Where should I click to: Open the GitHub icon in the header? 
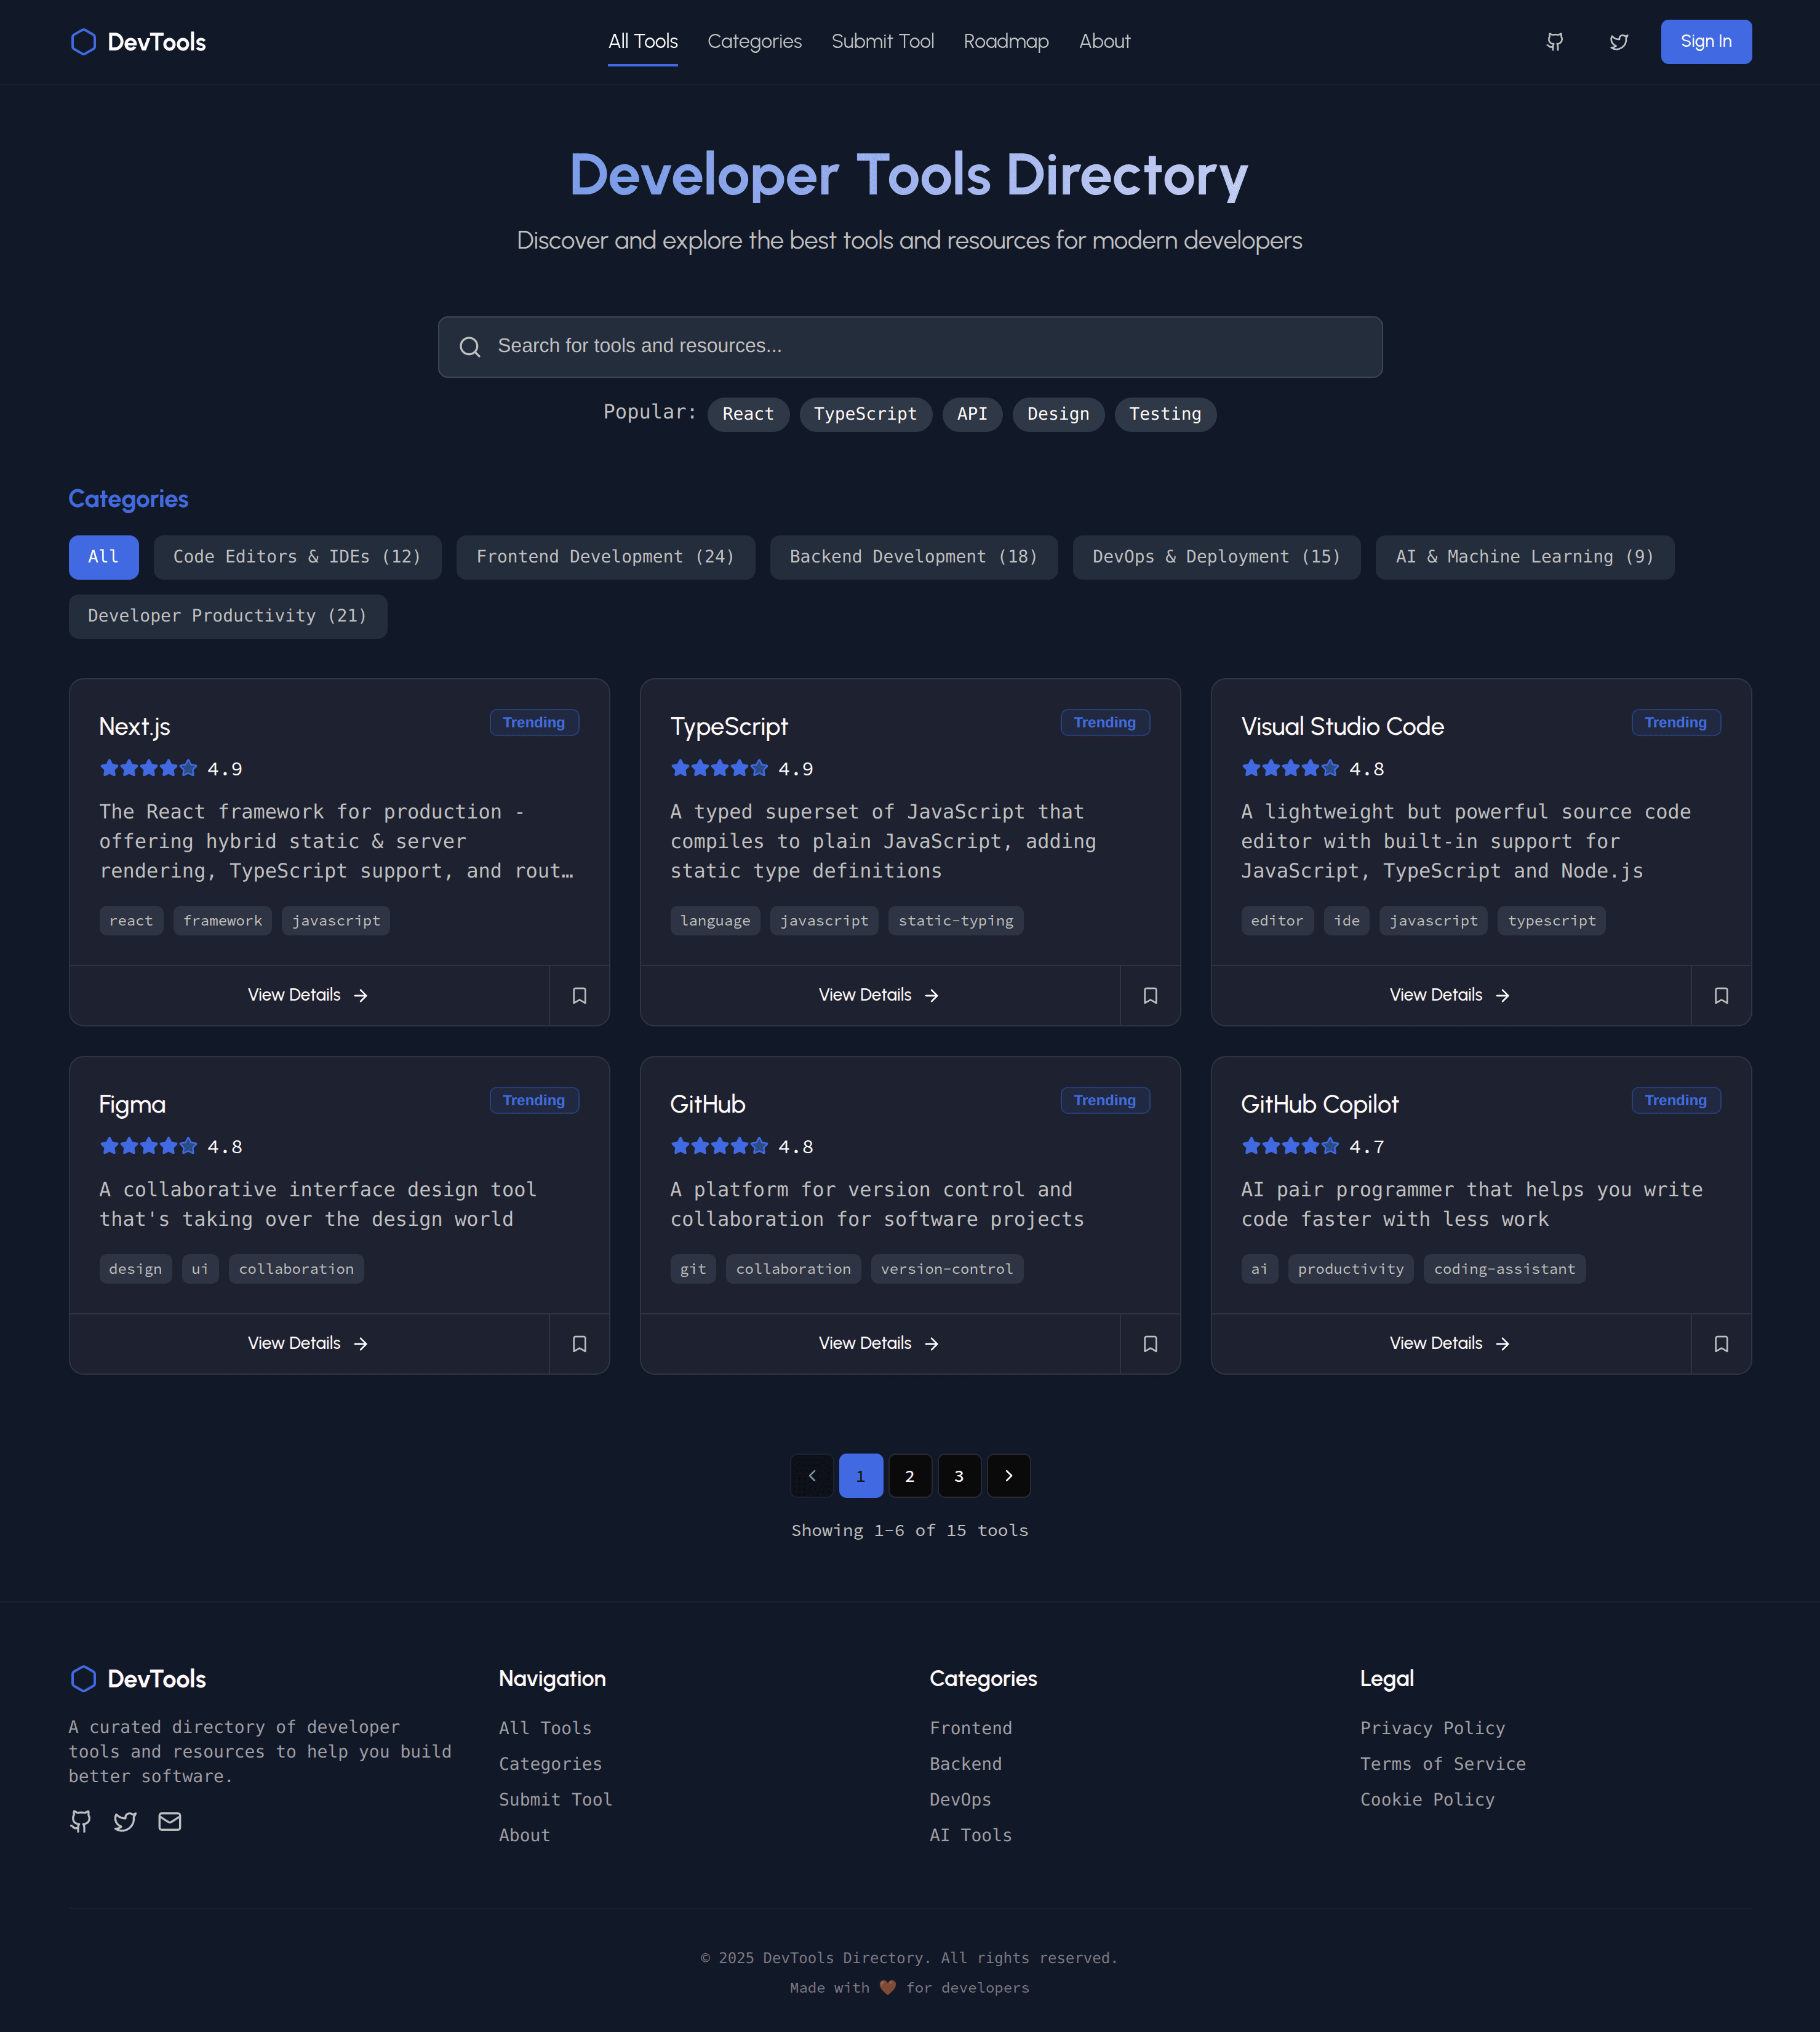(1555, 42)
